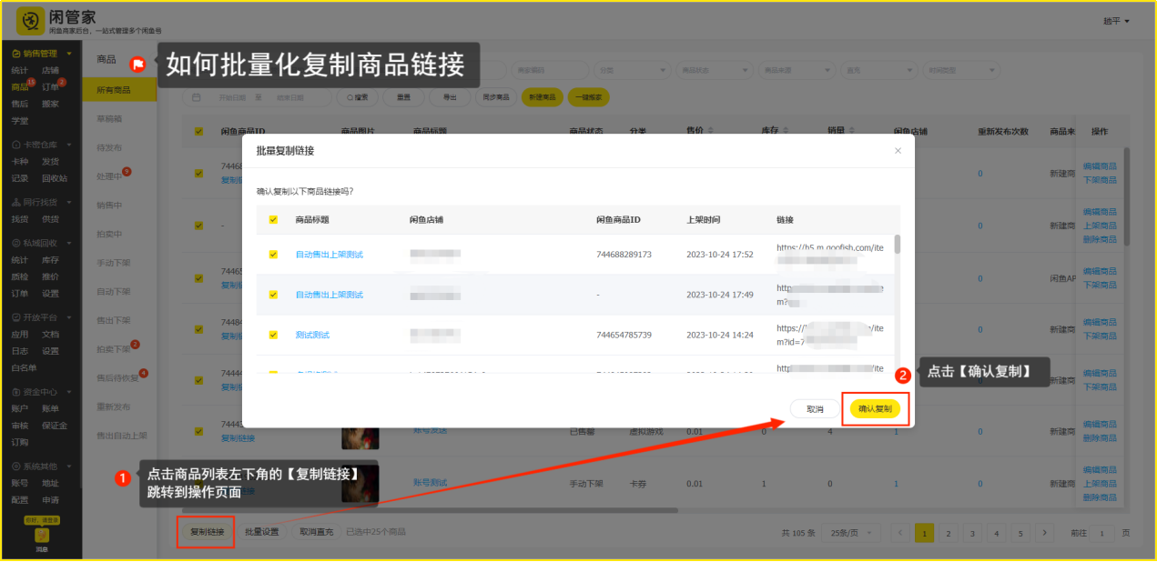Image resolution: width=1157 pixels, height=562 pixels.
Task: Click the red flag marker icon
Action: point(137,64)
